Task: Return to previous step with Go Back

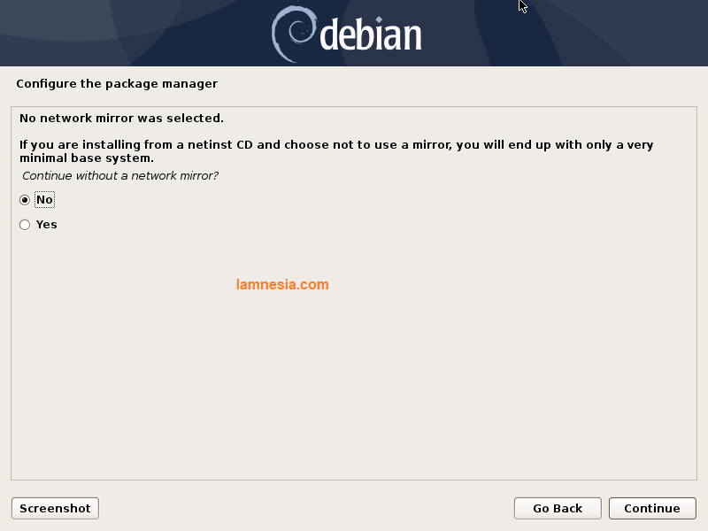Action: (x=558, y=508)
